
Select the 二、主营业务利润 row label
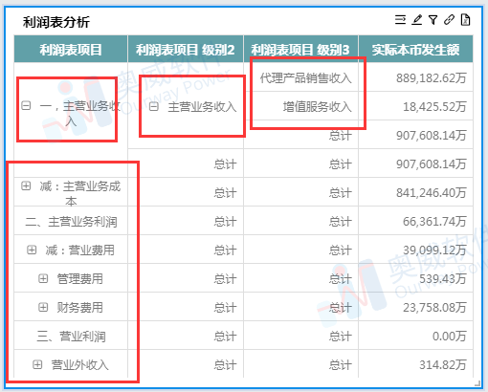(x=71, y=222)
